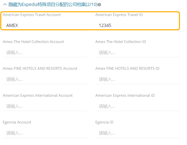
Task: Focus Amex FINE HOTELS AND RESORTS ID input
Action: pos(138,79)
